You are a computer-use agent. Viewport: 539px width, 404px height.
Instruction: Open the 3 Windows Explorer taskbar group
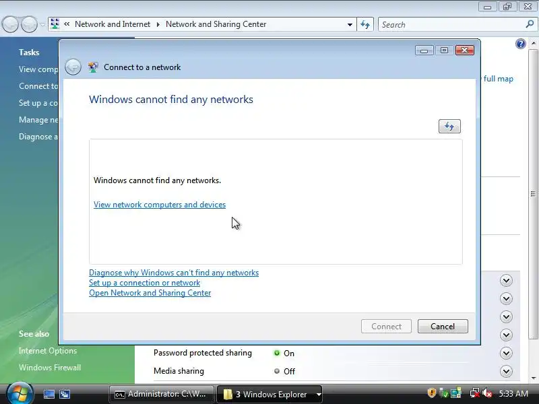click(x=270, y=394)
